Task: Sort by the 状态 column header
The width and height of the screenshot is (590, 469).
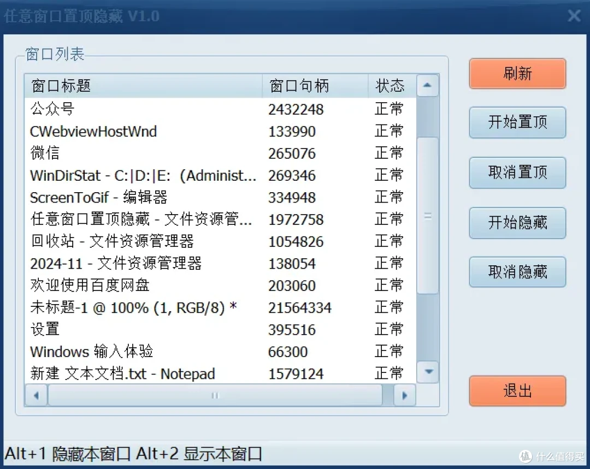Action: pyautogui.click(x=392, y=86)
